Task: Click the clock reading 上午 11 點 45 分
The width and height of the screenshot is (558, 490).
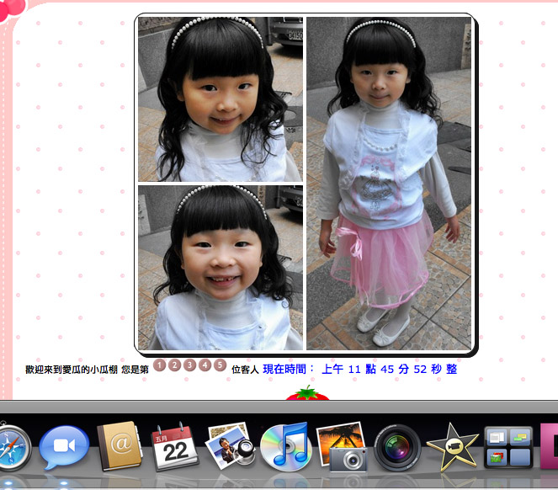Action: point(365,369)
